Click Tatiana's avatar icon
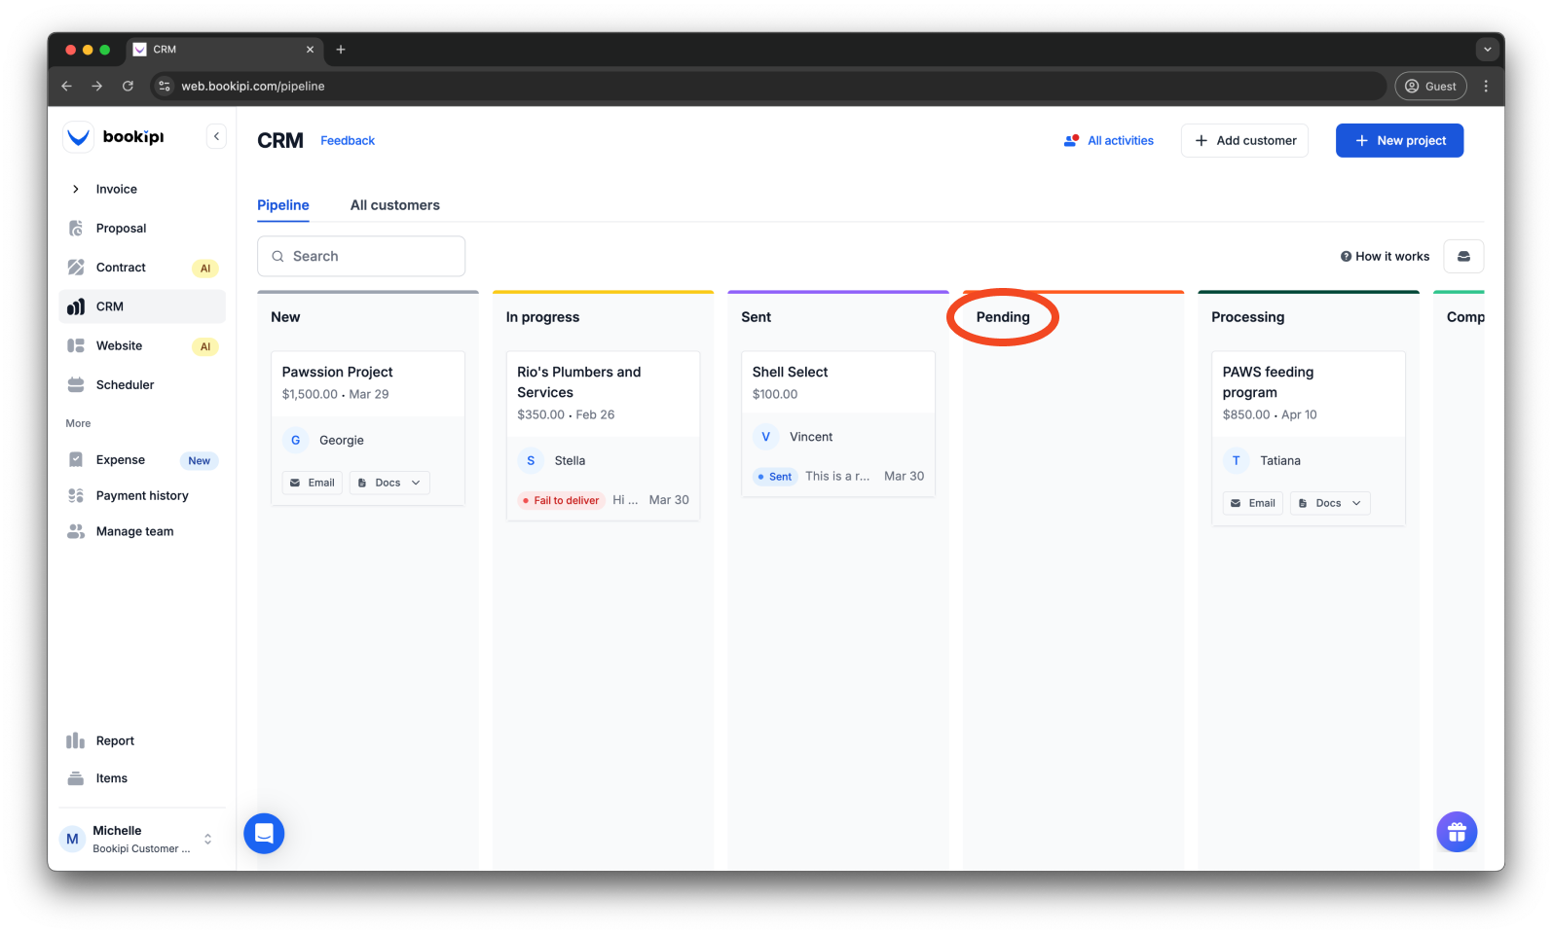Image resolution: width=1553 pixels, height=934 pixels. (1237, 461)
